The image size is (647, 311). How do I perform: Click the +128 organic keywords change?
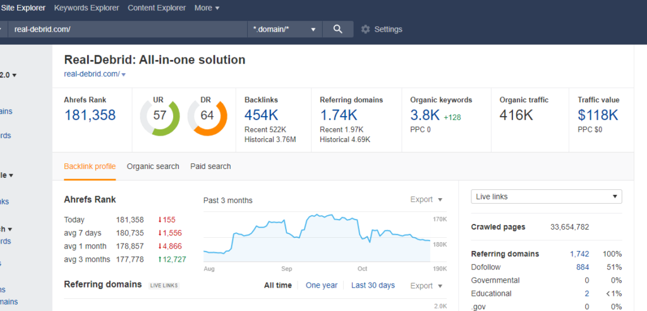click(452, 117)
